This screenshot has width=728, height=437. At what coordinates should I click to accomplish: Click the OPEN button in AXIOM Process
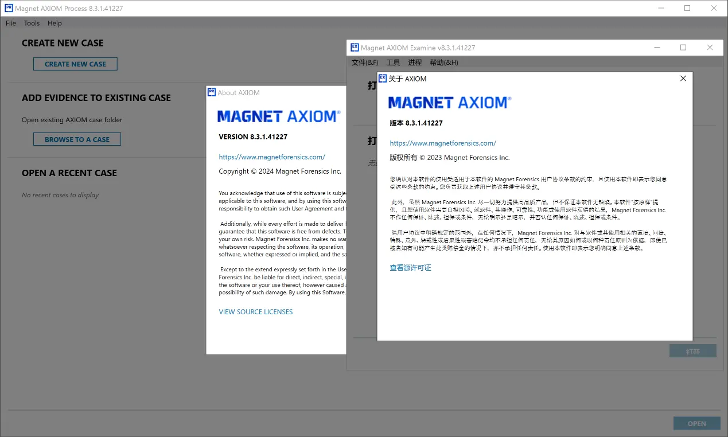[x=697, y=424]
